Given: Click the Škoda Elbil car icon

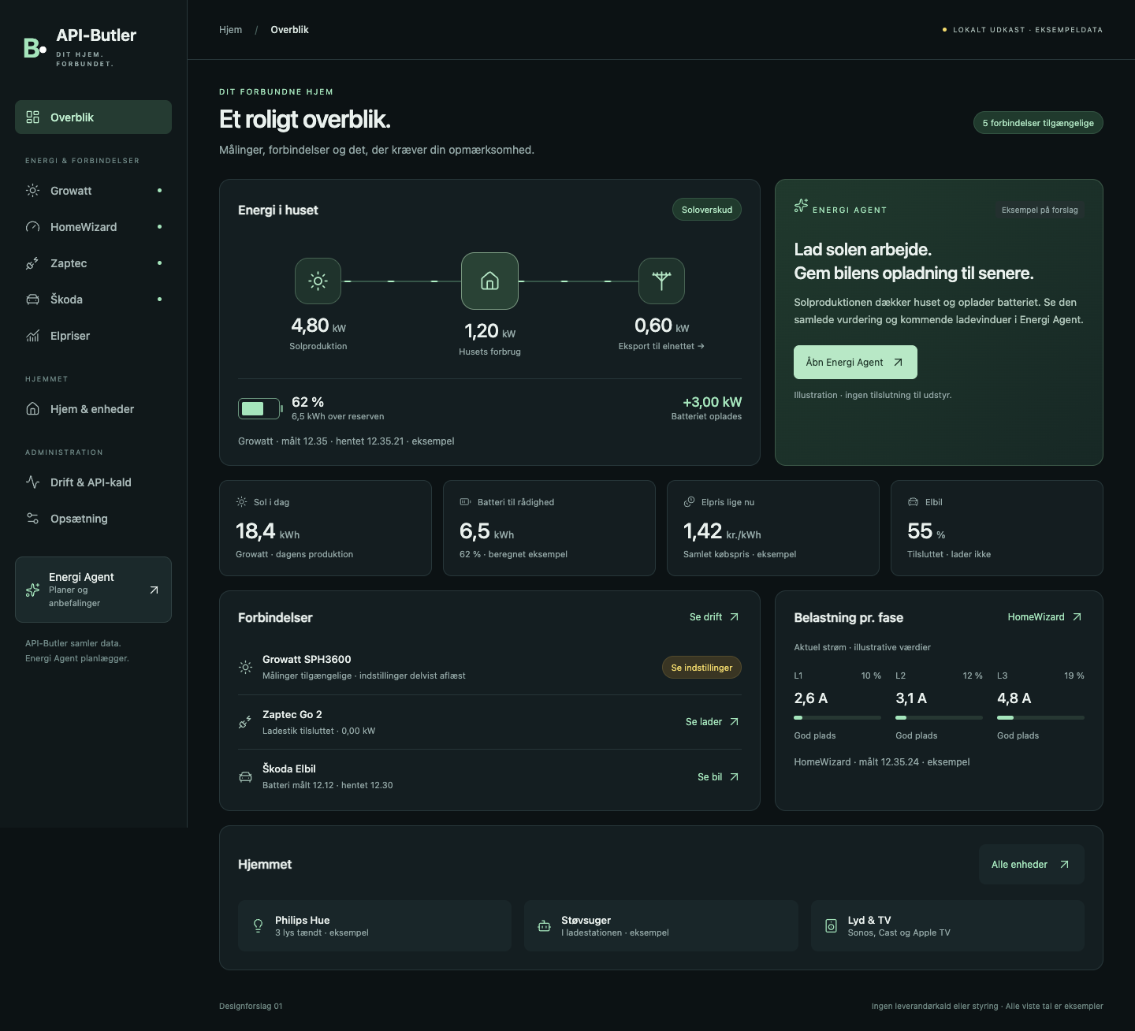Looking at the screenshot, I should pyautogui.click(x=246, y=777).
